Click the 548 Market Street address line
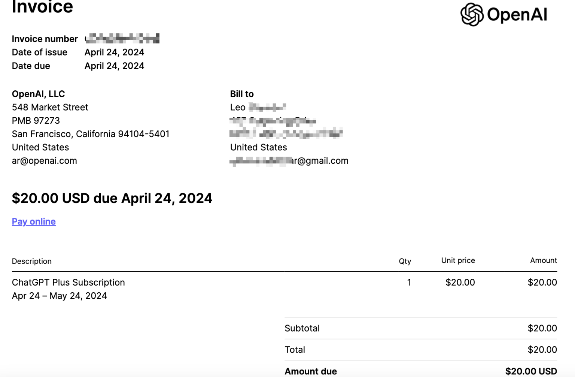575x377 pixels. point(50,108)
